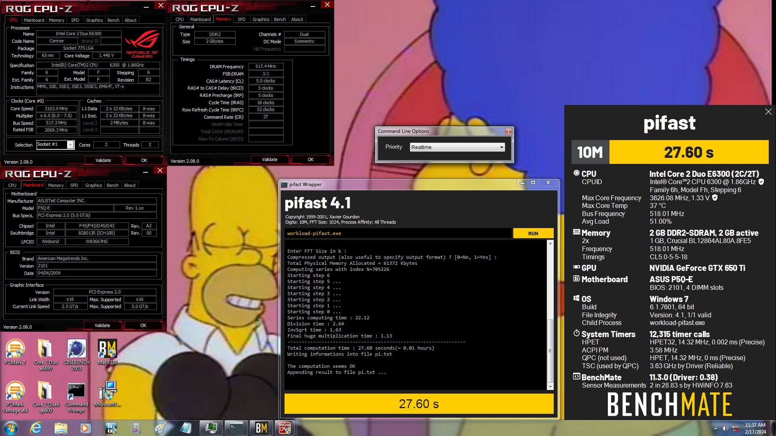The width and height of the screenshot is (776, 436).
Task: Launch CINEBENCH 2003 desktop shortcut
Action: (76, 355)
